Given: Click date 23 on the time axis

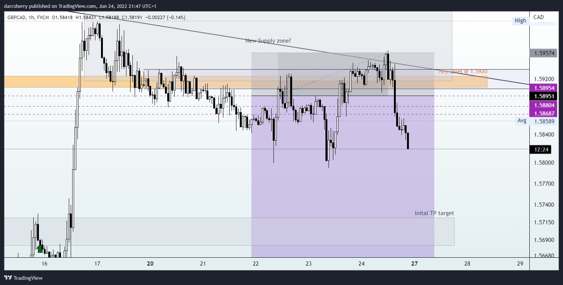Looking at the screenshot, I should coord(309,264).
